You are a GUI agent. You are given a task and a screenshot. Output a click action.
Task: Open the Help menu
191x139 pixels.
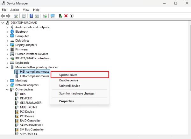36,10
